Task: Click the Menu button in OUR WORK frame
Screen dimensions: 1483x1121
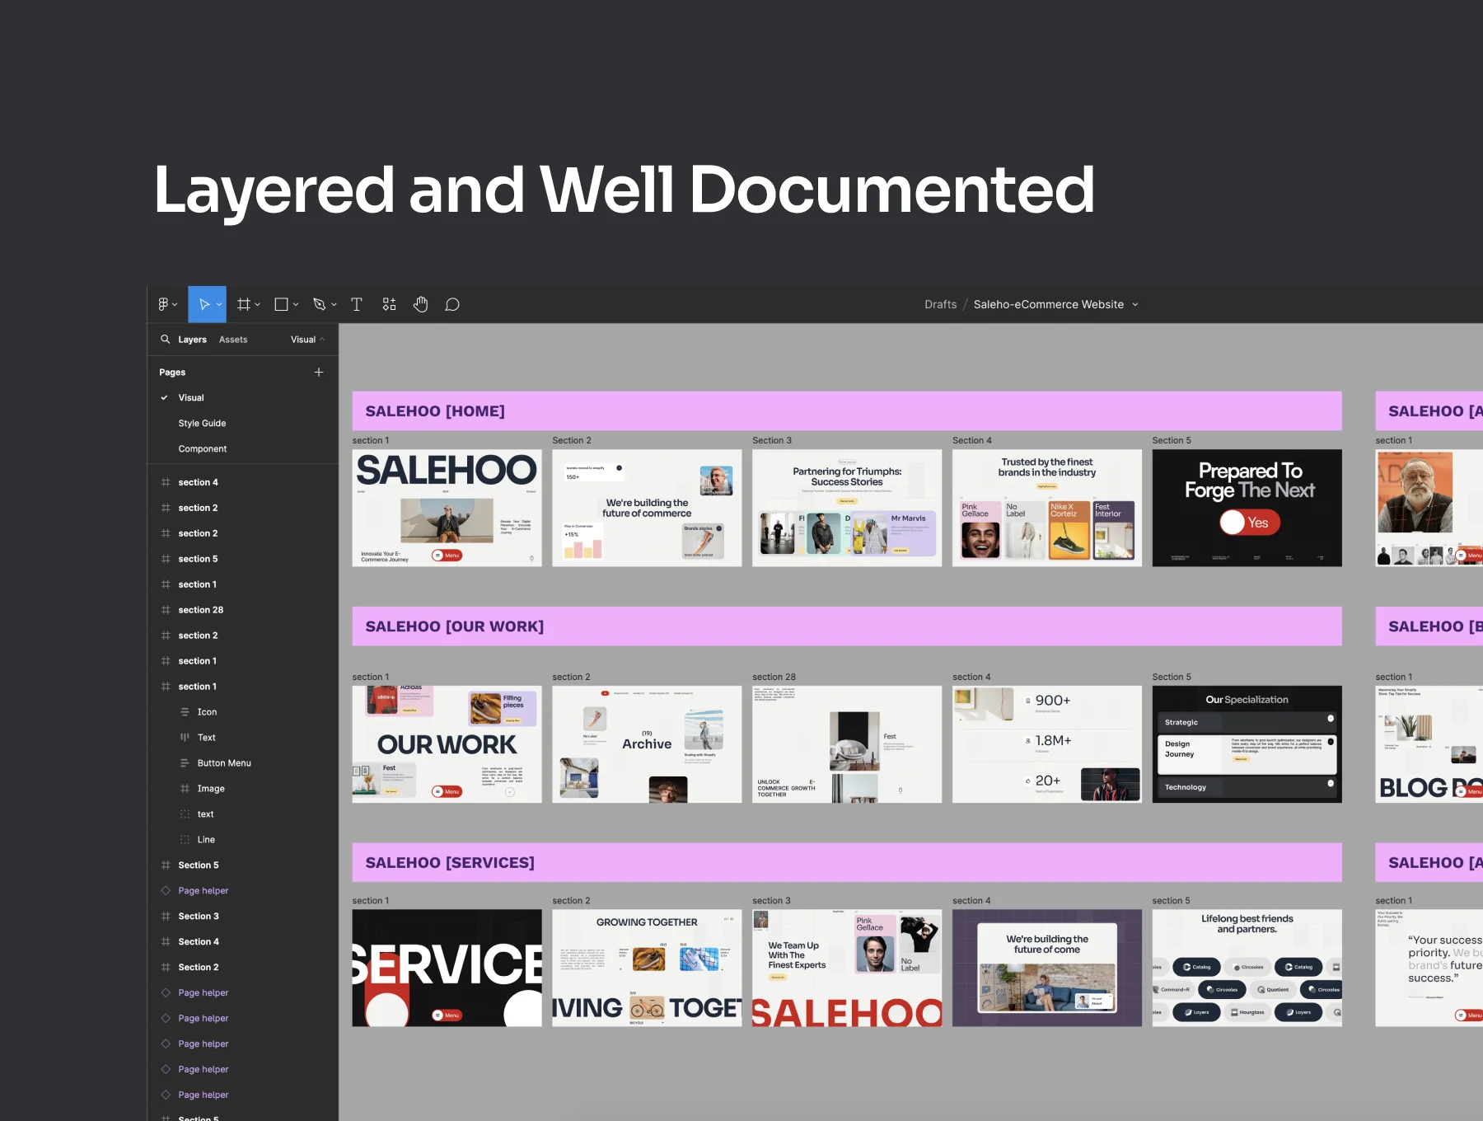Action: point(447,791)
